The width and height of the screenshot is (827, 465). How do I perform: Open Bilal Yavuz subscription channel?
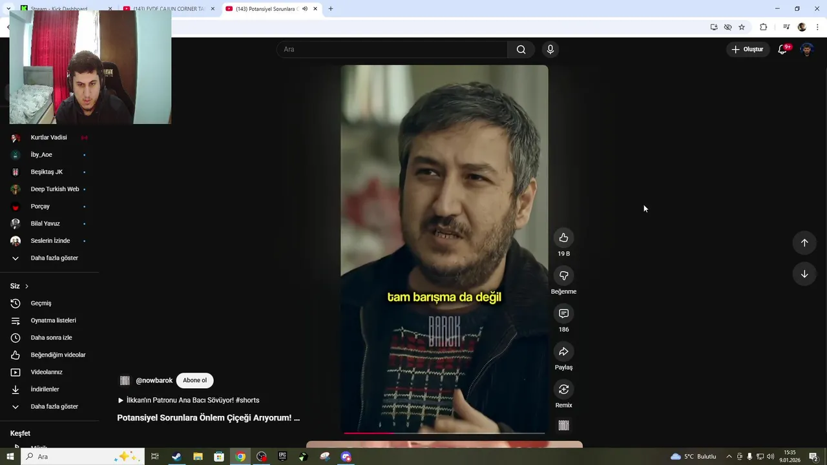[x=49, y=223]
